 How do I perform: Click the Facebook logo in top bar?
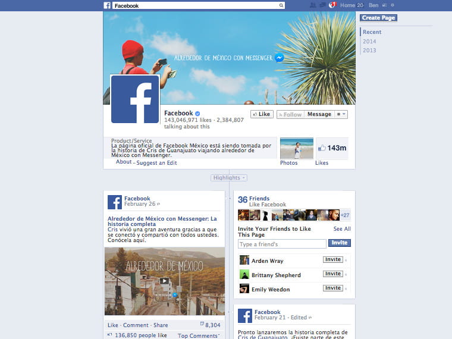tap(107, 5)
